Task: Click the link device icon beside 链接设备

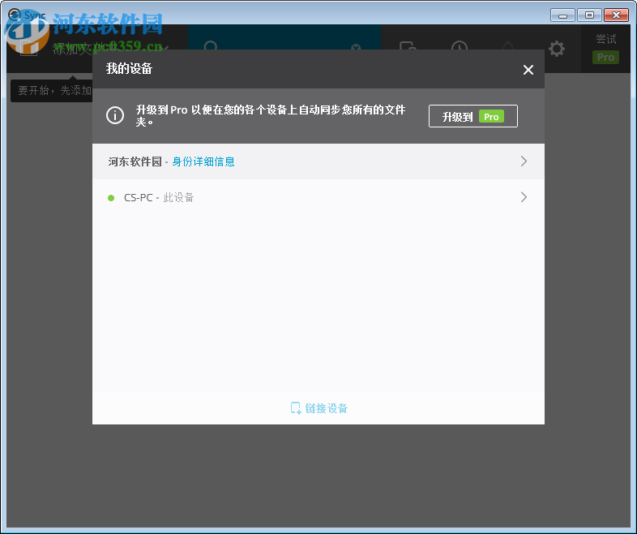Action: (x=296, y=408)
